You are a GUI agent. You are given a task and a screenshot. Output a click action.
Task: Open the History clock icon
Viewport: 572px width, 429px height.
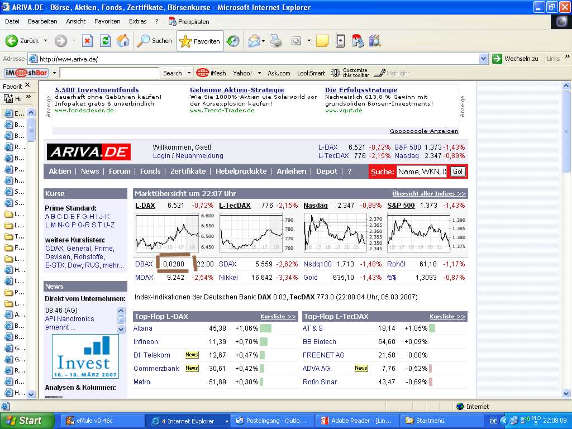tap(233, 41)
